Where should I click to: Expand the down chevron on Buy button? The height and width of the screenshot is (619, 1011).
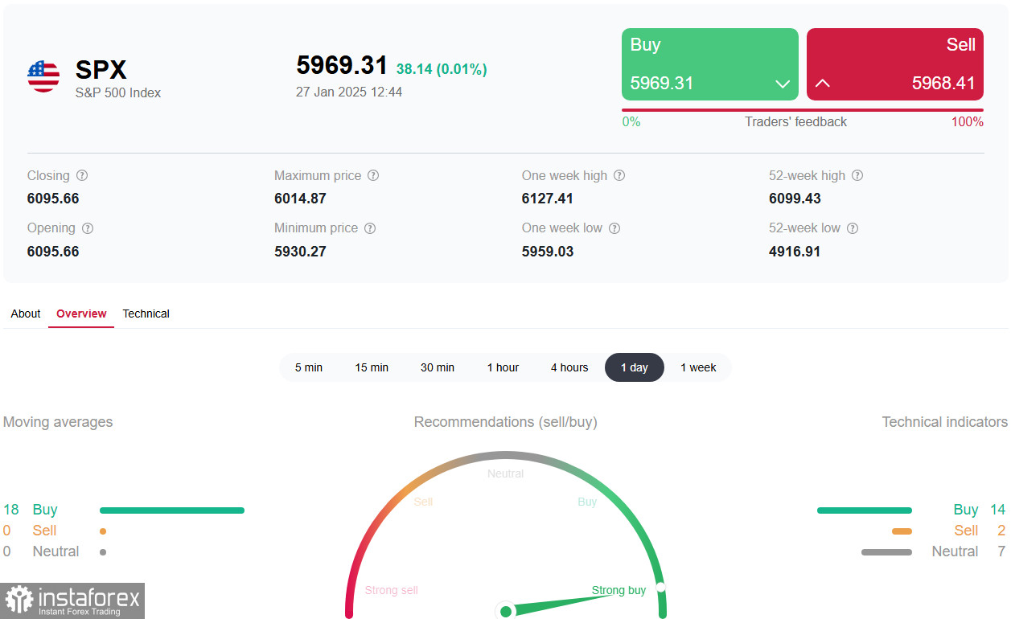click(782, 84)
